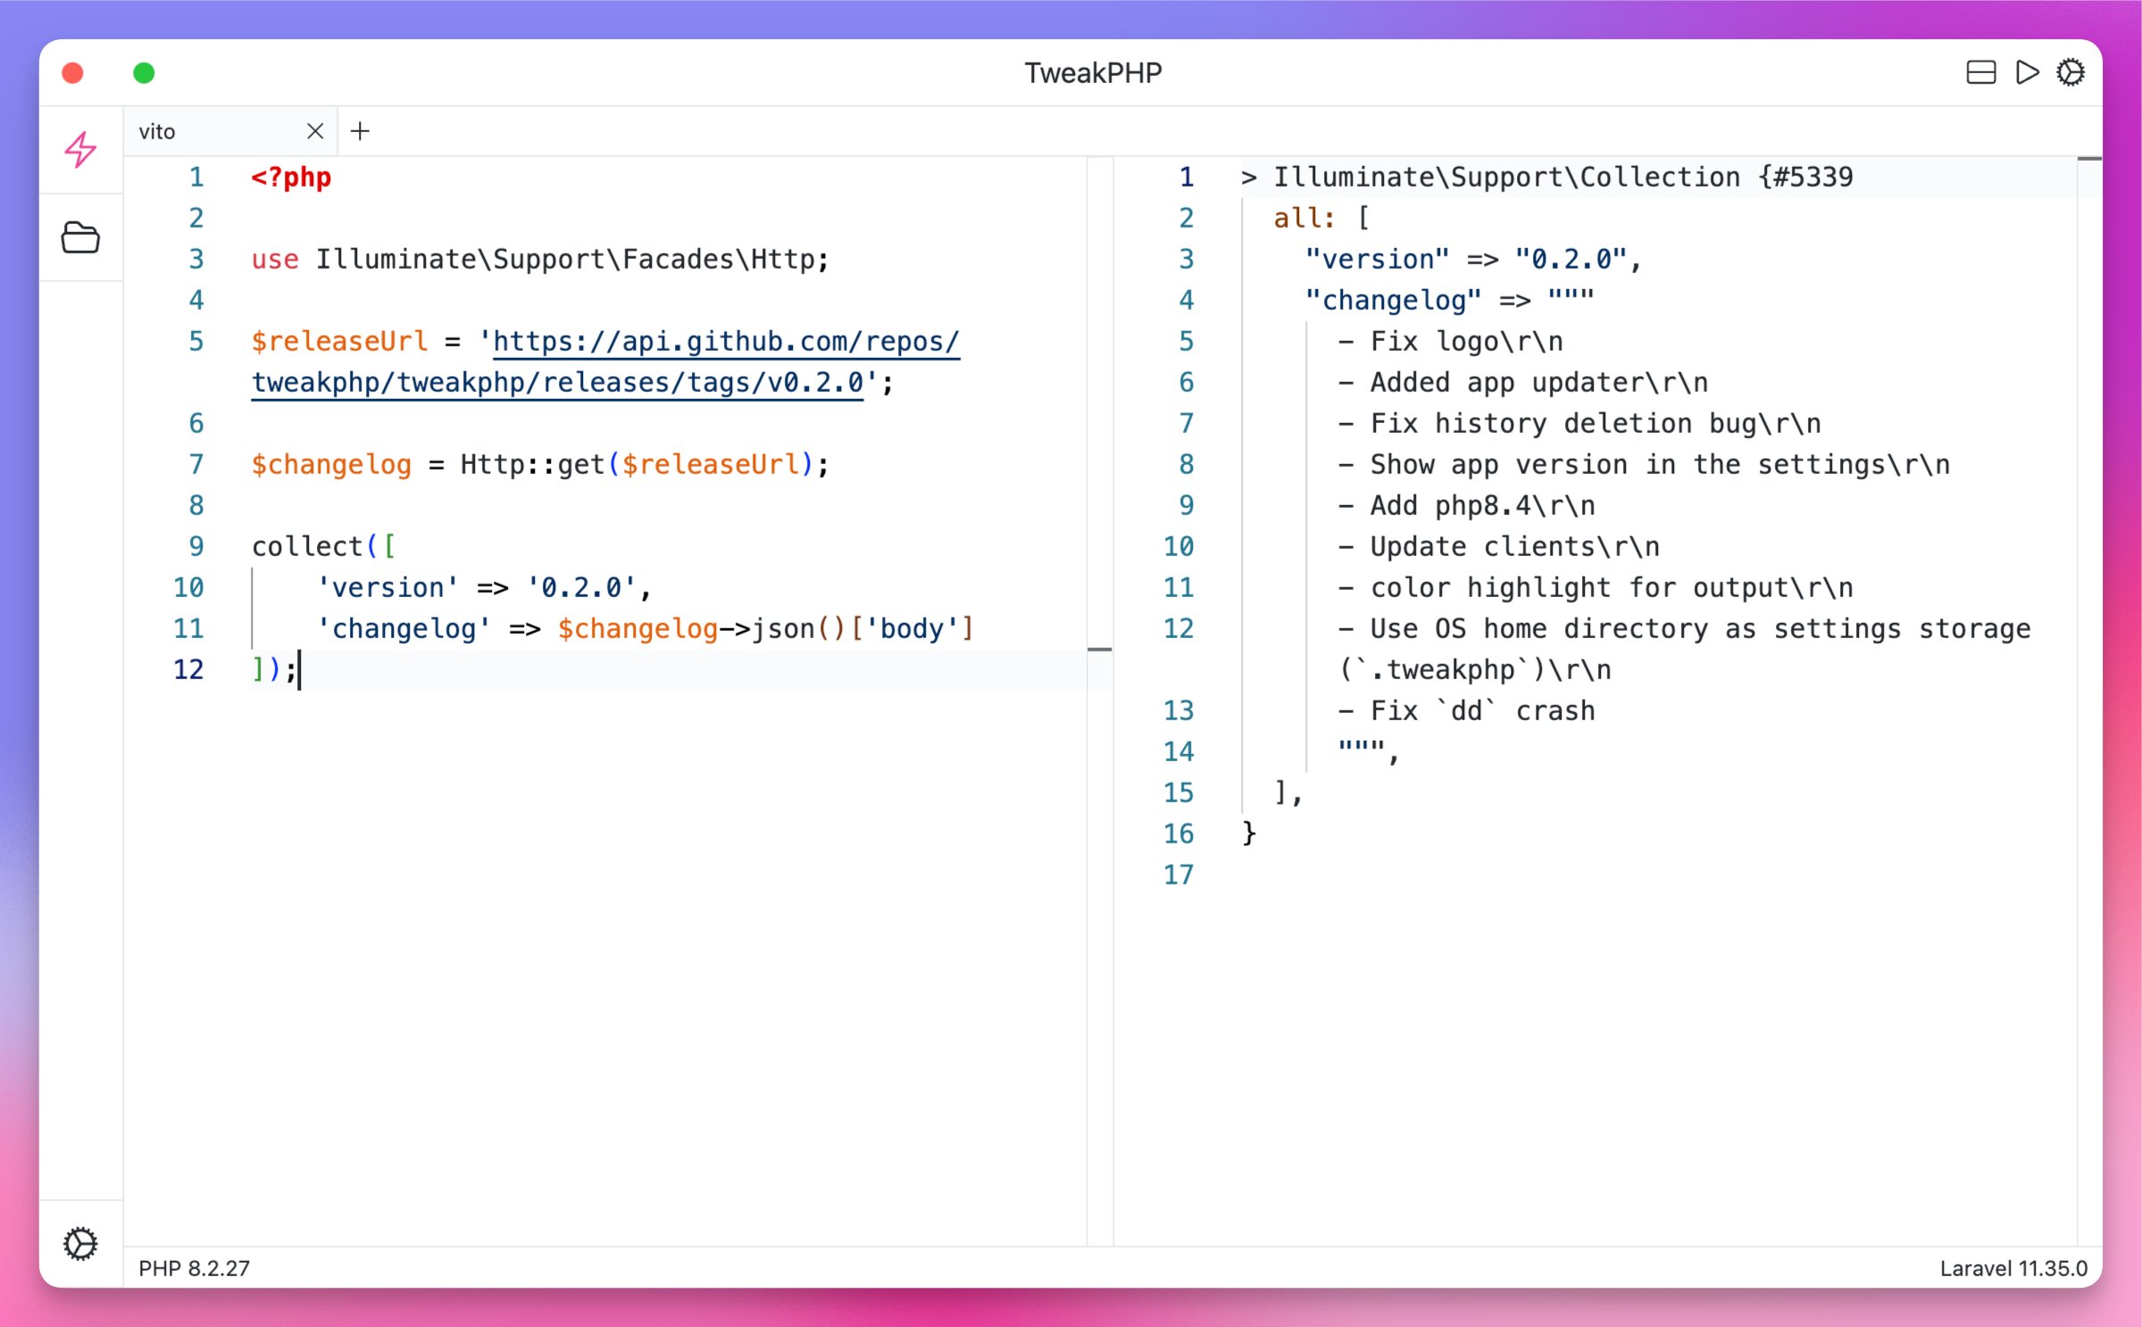Click output text 'Fix history deletion bug'
Viewport: 2142px width, 1327px height.
tap(1563, 423)
